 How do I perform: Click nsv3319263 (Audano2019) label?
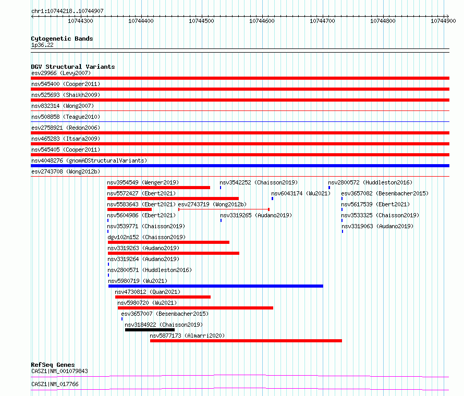click(143, 248)
